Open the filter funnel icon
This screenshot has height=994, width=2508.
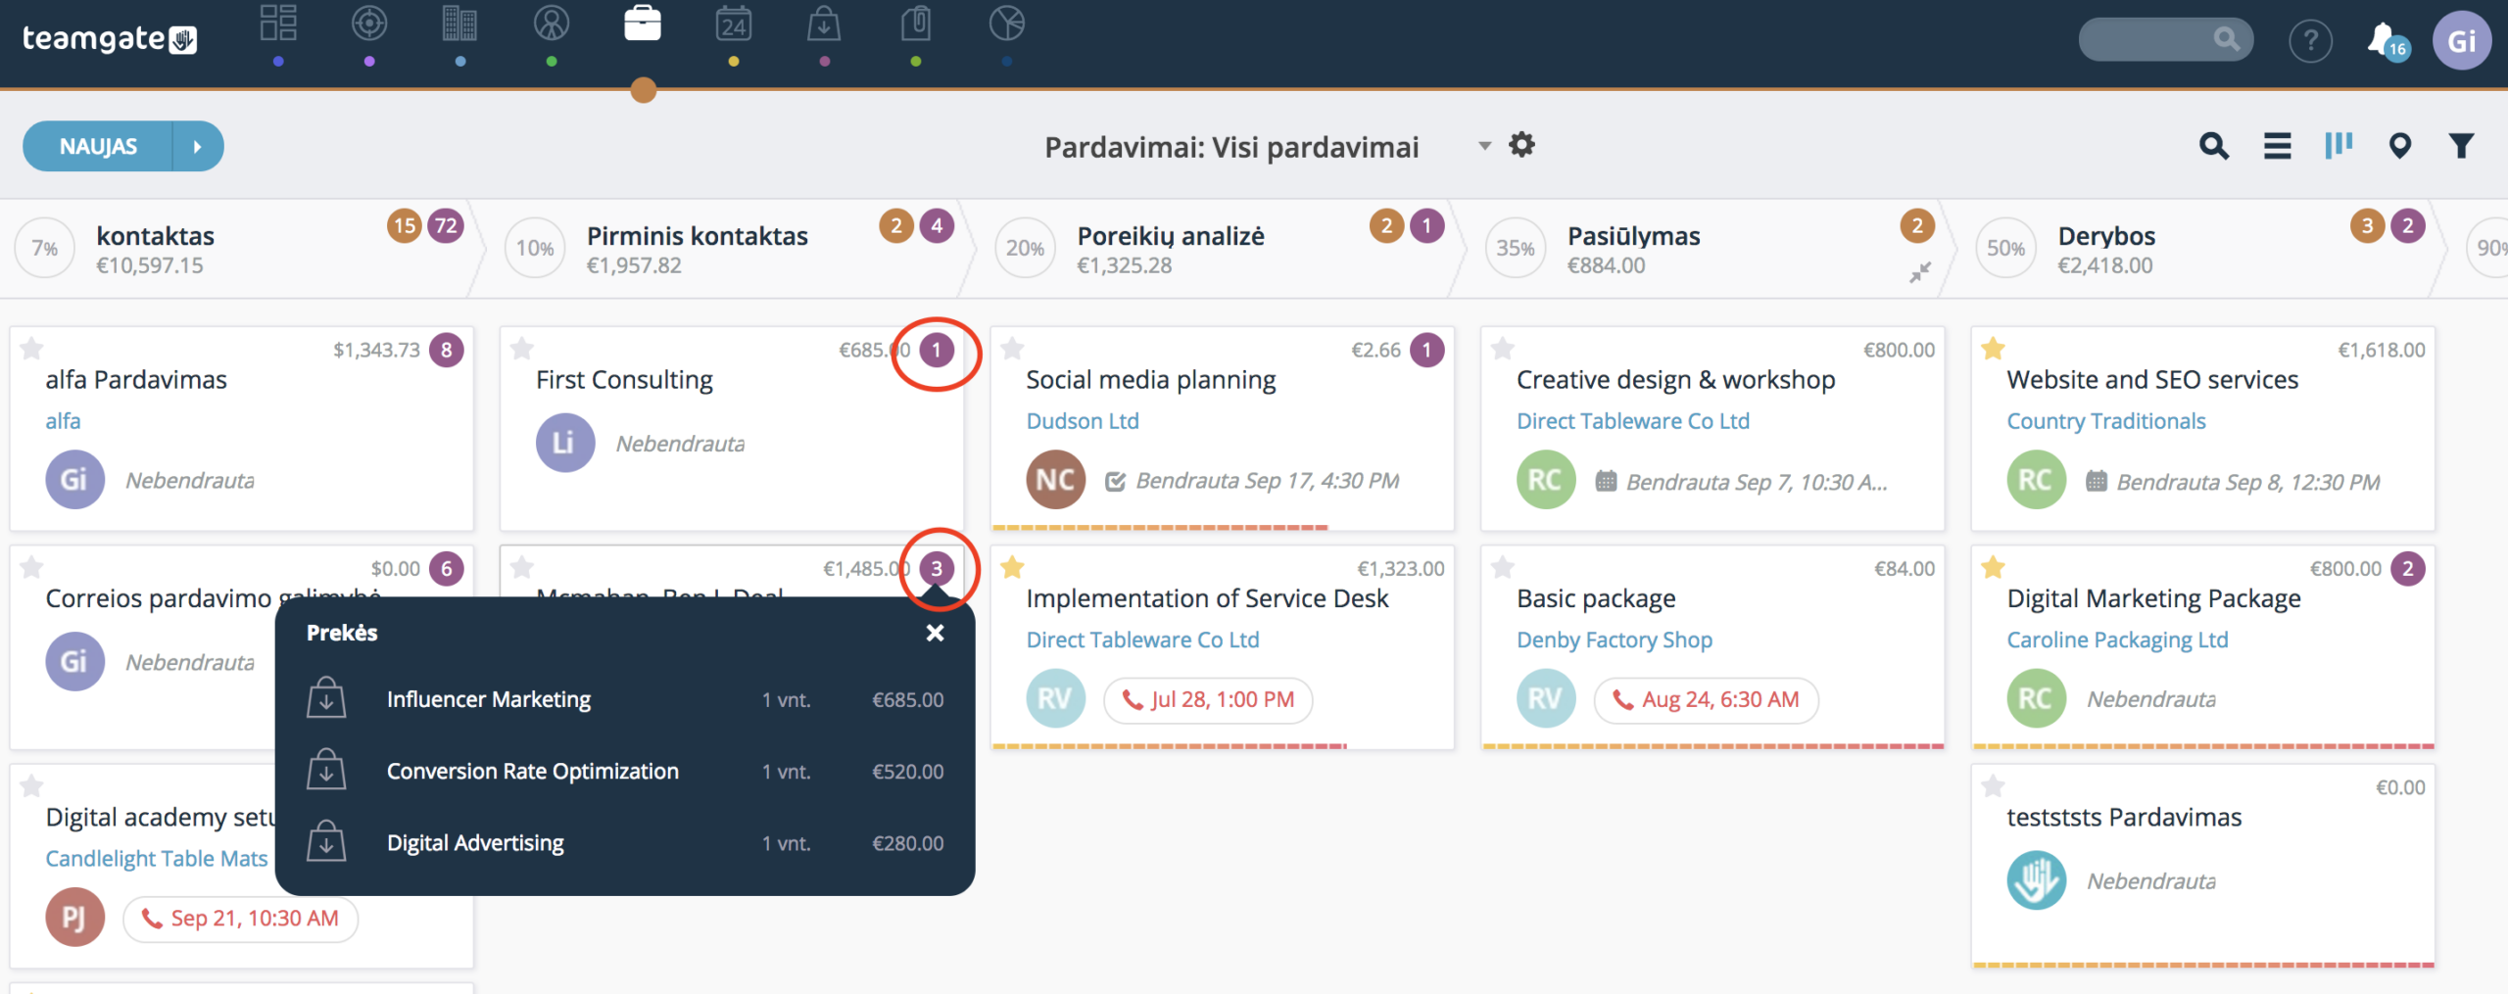click(2461, 146)
